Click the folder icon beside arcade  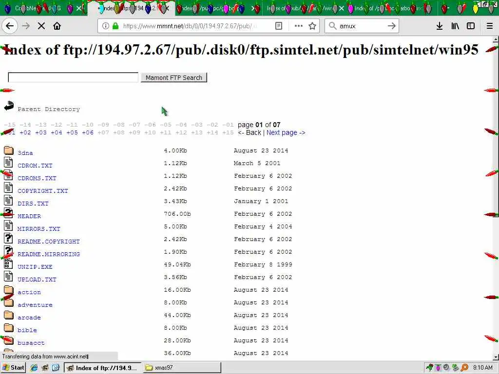(9, 315)
